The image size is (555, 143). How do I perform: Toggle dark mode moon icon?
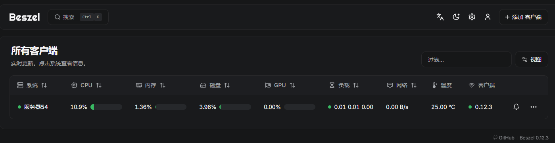(456, 17)
